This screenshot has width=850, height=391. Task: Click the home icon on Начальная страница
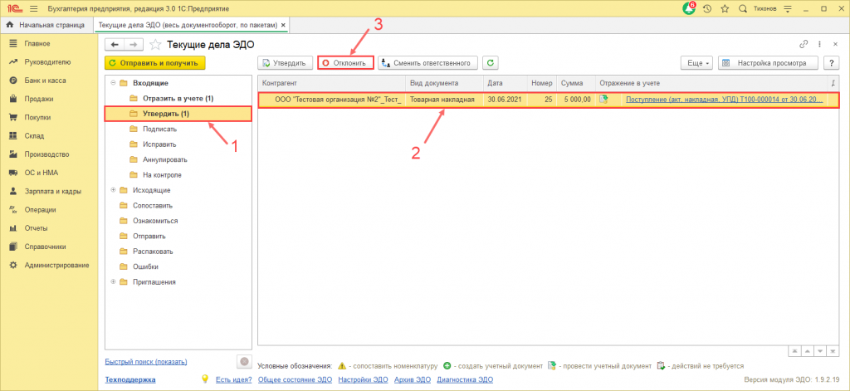[9, 25]
